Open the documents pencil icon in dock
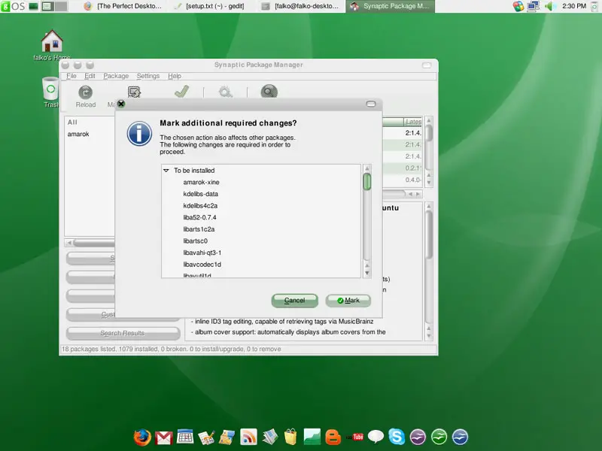602x451 pixels. 206,437
